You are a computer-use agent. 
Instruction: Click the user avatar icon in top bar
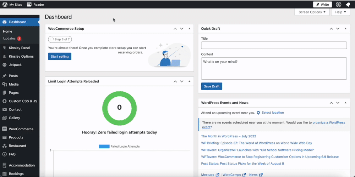pyautogui.click(x=338, y=5)
